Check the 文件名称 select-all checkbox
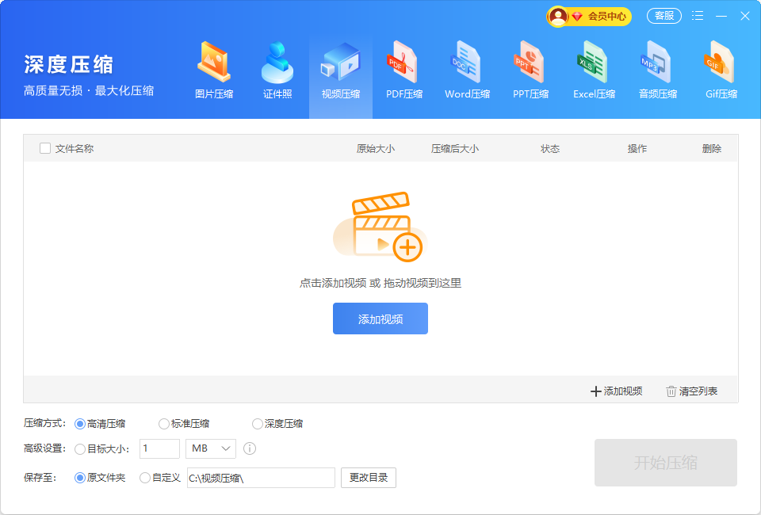761x515 pixels. tap(45, 148)
